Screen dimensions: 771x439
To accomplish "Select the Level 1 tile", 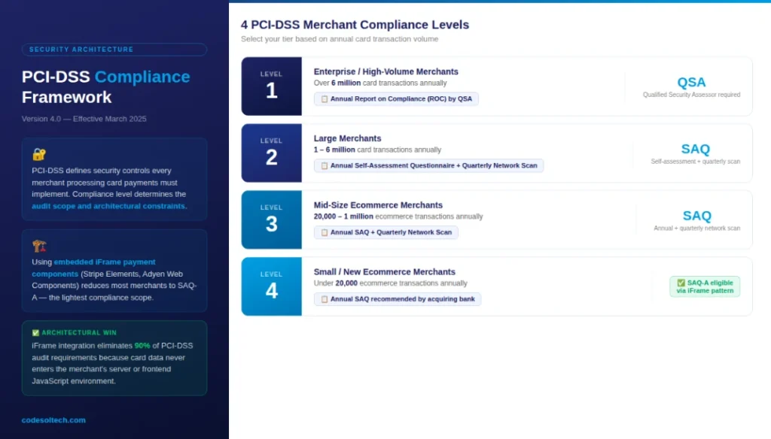I will click(271, 86).
